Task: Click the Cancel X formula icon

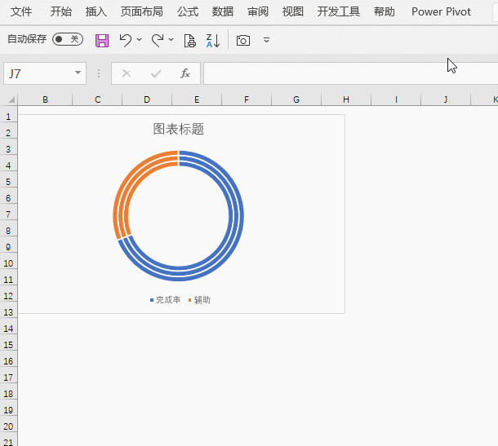Action: 127,73
